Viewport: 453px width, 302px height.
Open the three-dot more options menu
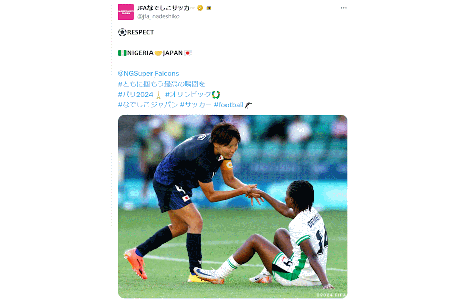pyautogui.click(x=343, y=8)
